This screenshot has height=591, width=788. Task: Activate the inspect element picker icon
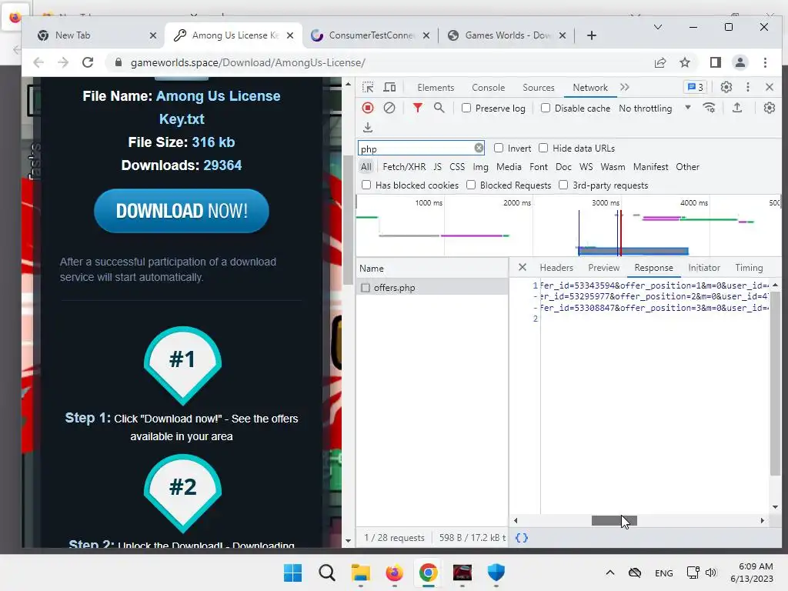368,88
